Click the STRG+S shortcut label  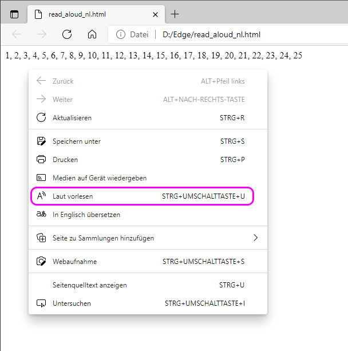tap(232, 141)
